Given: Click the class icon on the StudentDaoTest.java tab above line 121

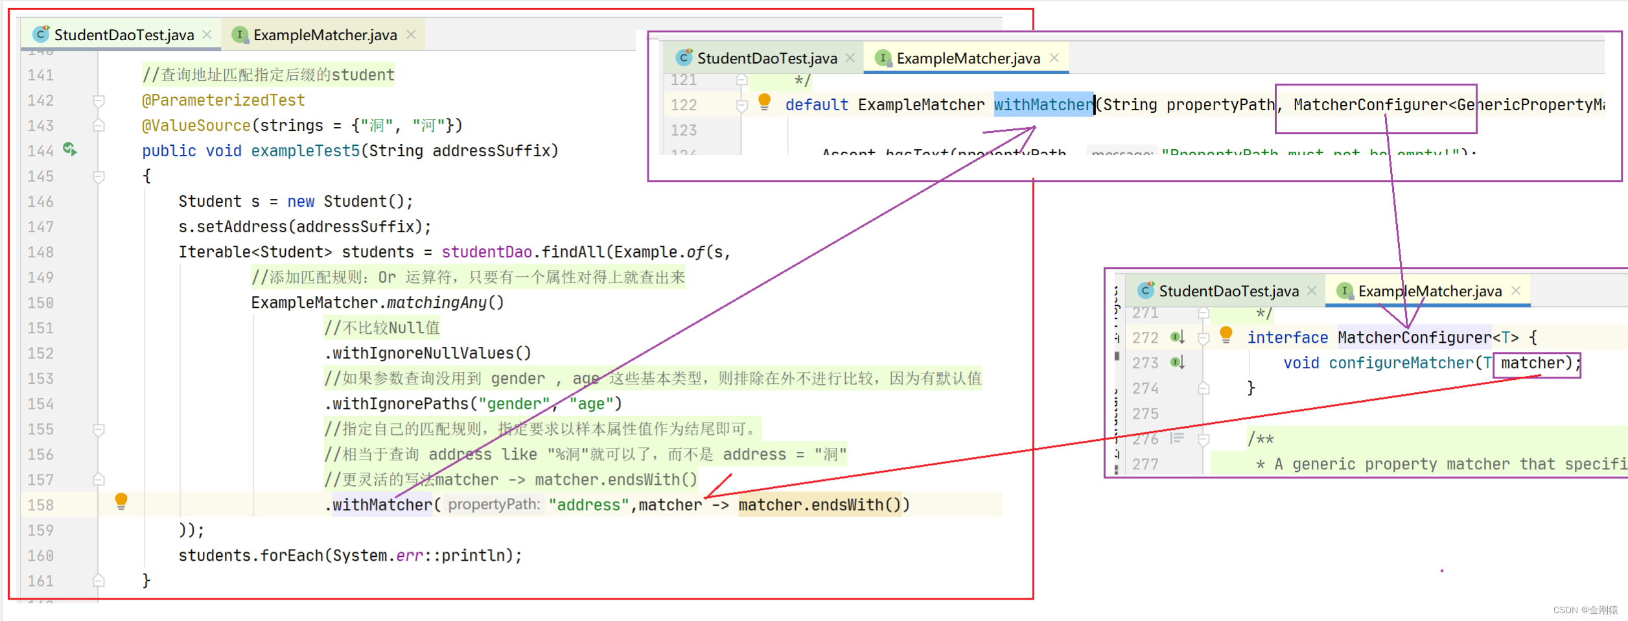Looking at the screenshot, I should tap(684, 58).
